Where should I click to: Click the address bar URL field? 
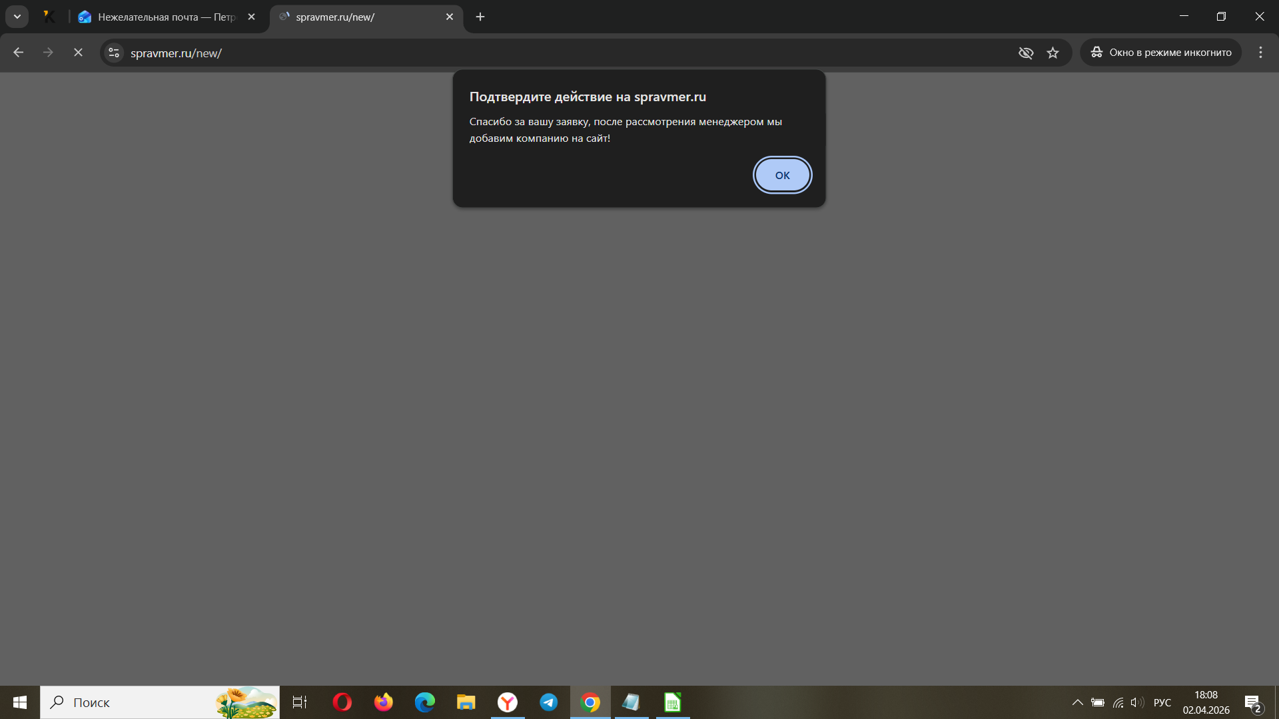point(533,53)
